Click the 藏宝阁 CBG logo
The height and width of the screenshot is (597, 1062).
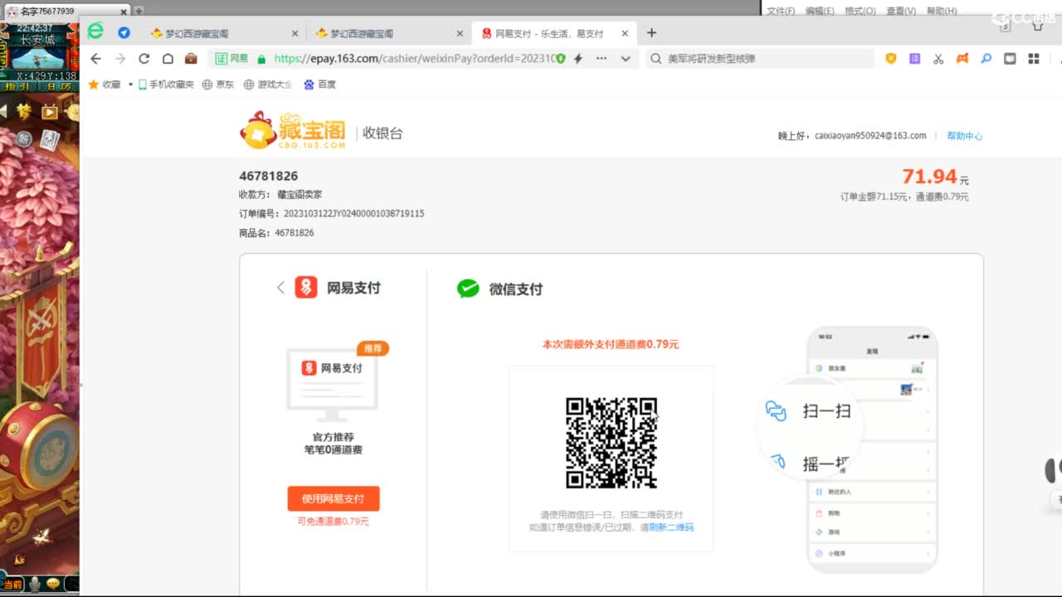[292, 131]
